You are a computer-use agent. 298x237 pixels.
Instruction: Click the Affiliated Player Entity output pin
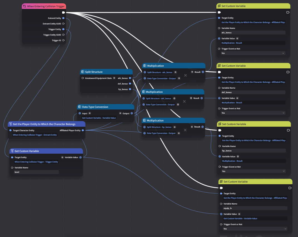83,130
